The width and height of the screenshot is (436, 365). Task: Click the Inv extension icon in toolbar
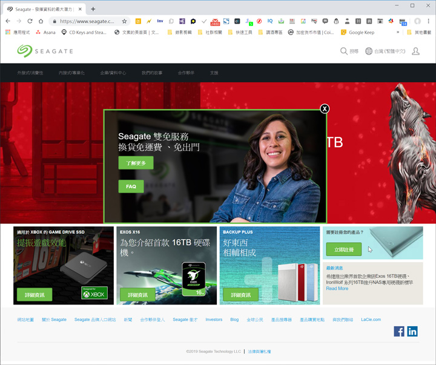click(x=160, y=21)
